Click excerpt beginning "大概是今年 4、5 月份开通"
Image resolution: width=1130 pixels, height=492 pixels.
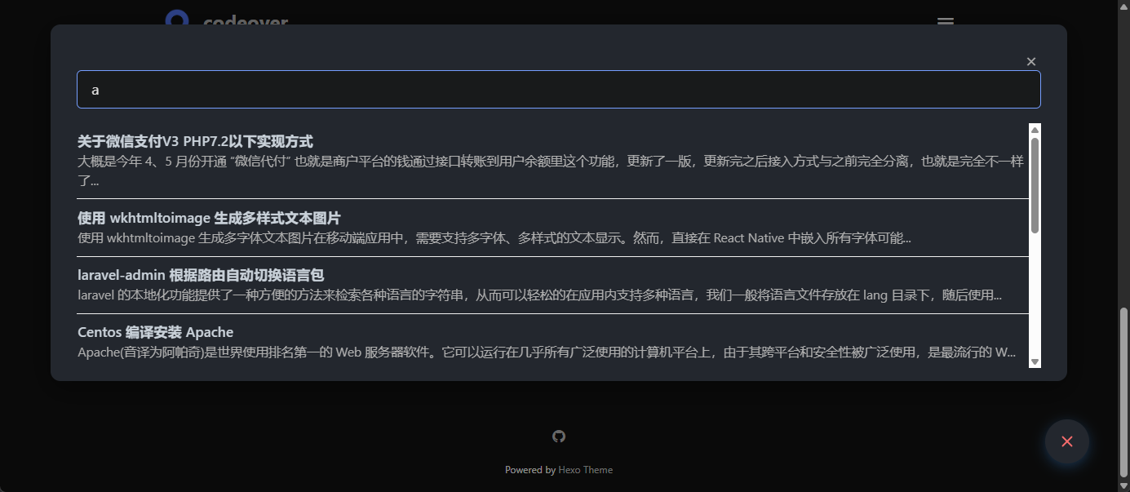point(552,171)
